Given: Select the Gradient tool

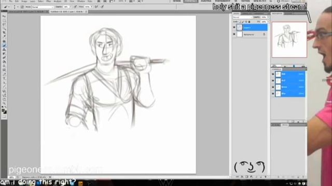Looking at the screenshot, I should pyautogui.click(x=4, y=62).
